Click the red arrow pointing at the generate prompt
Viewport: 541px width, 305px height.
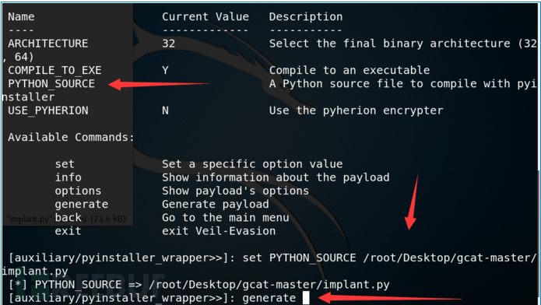pyautogui.click(x=389, y=297)
